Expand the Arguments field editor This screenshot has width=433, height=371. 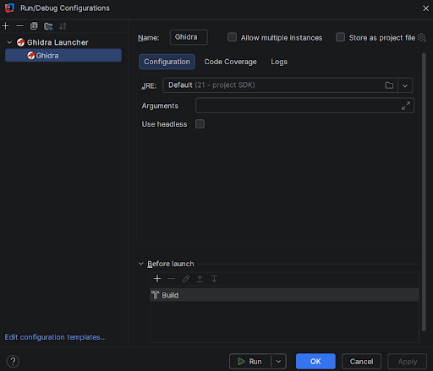pyautogui.click(x=406, y=106)
